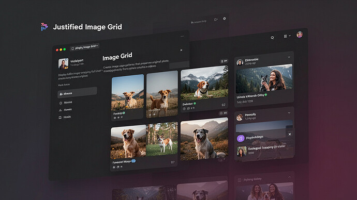The height and width of the screenshot is (200, 357).
Task: Click the 92 count on the Evimter card
Action: (224, 105)
